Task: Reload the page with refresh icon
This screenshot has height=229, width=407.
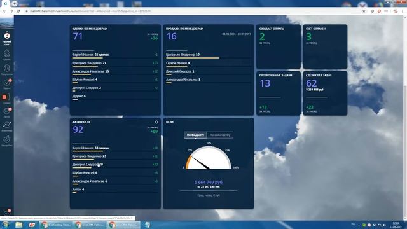Action: (18, 11)
